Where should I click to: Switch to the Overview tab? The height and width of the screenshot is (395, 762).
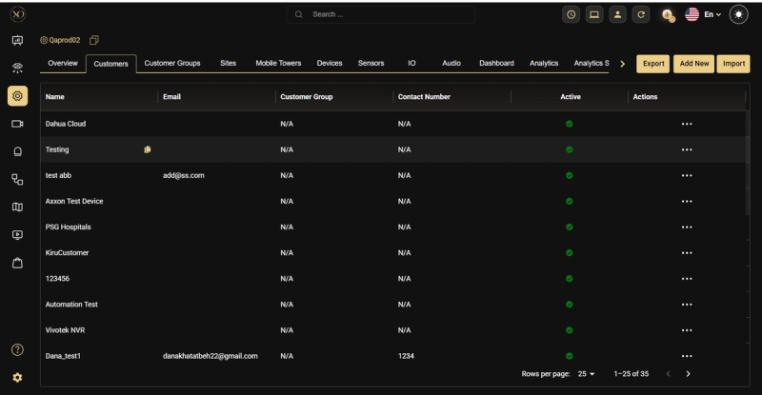coord(63,63)
